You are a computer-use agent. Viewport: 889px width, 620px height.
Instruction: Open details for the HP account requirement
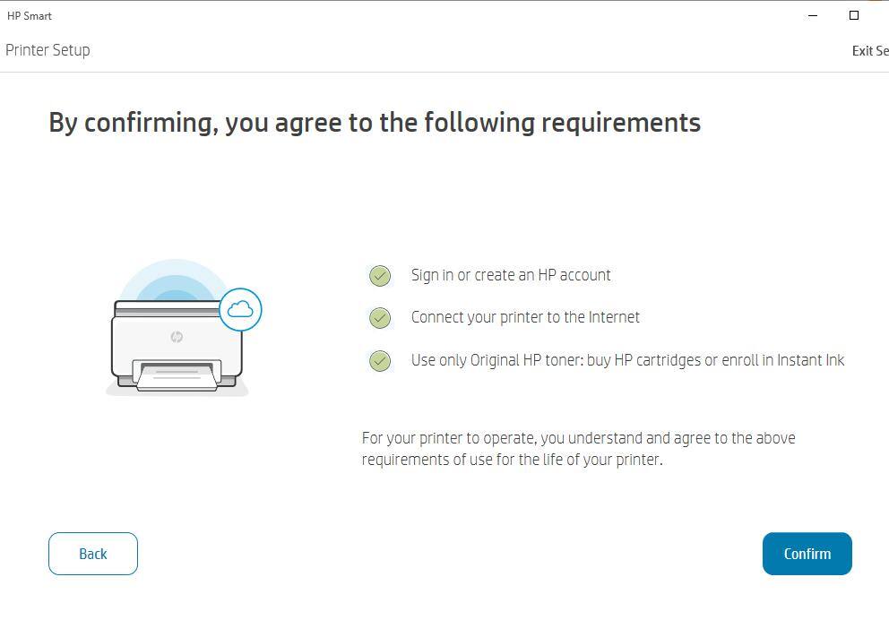click(x=511, y=275)
